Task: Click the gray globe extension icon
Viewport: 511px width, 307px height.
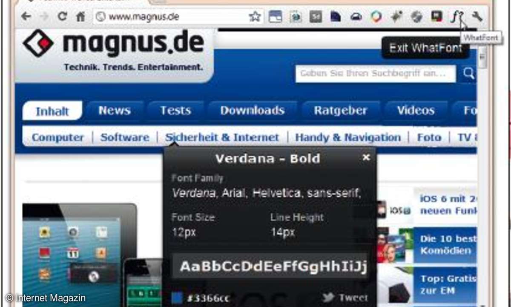Action: pos(416,17)
